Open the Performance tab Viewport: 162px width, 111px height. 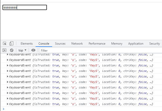pos(97,44)
